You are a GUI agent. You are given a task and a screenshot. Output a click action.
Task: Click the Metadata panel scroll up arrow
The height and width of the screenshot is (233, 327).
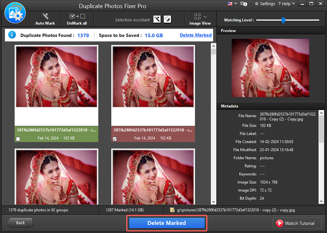click(x=322, y=113)
